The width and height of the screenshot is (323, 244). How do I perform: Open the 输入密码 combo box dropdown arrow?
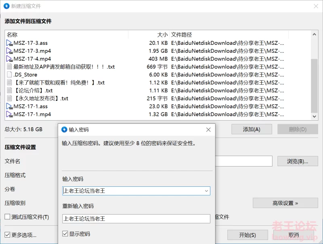tap(206, 191)
